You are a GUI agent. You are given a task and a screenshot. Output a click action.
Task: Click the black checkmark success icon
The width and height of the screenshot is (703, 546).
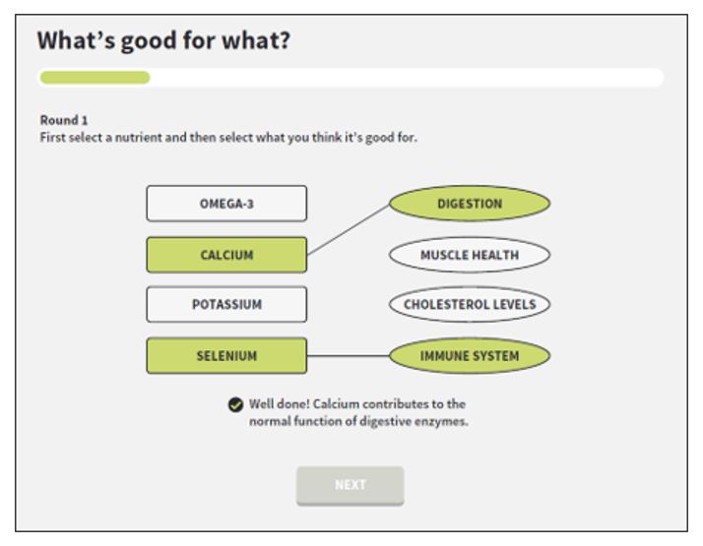pos(235,404)
